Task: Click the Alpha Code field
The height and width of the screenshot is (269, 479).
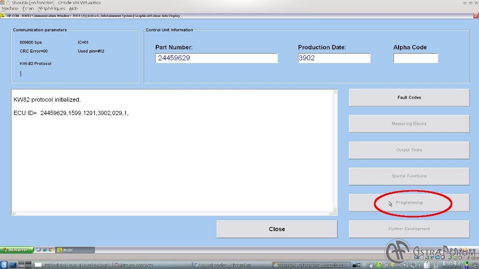Action: 416,58
